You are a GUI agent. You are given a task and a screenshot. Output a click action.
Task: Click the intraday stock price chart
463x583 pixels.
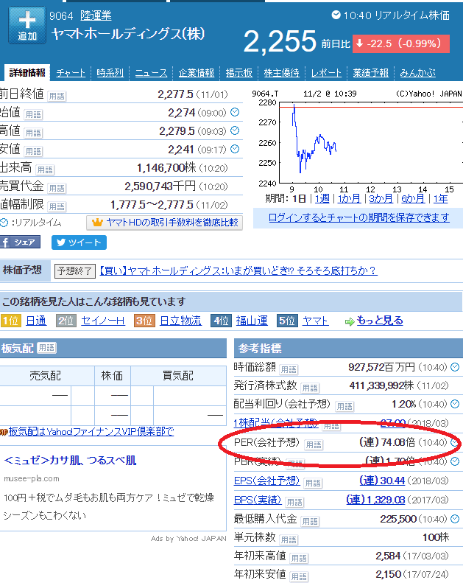(357, 142)
